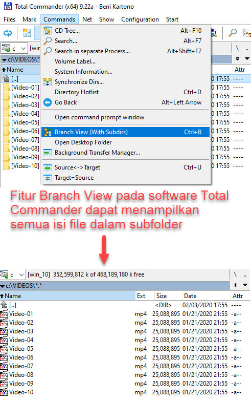Click the Synchronize Dirs icon
251x402 pixels.
(48, 82)
